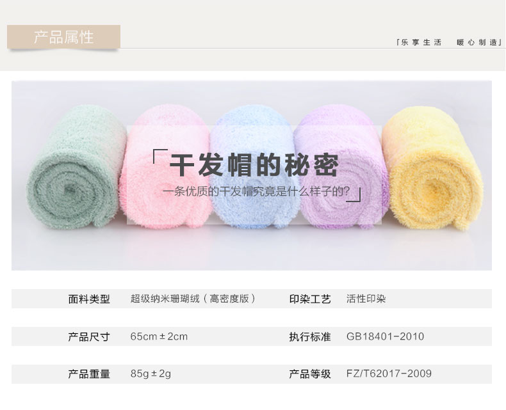Click the value 超级纳米珊瑚绒（高密度版）
The height and width of the screenshot is (410, 506).
click(194, 299)
